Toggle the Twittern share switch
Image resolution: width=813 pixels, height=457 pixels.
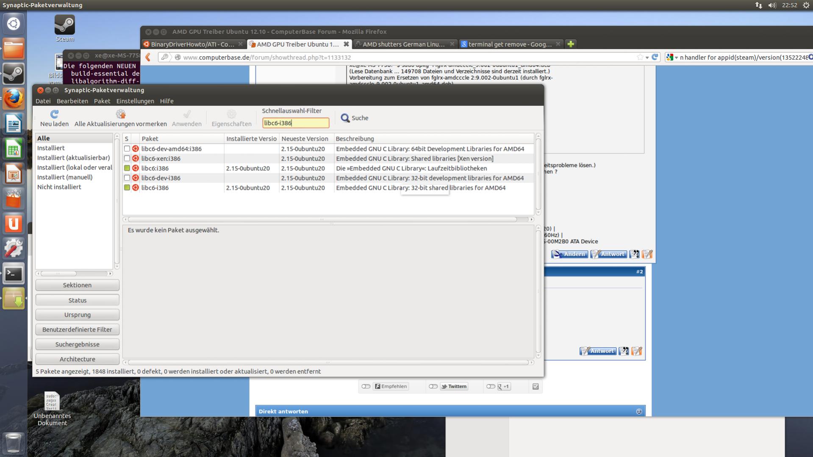(x=433, y=386)
